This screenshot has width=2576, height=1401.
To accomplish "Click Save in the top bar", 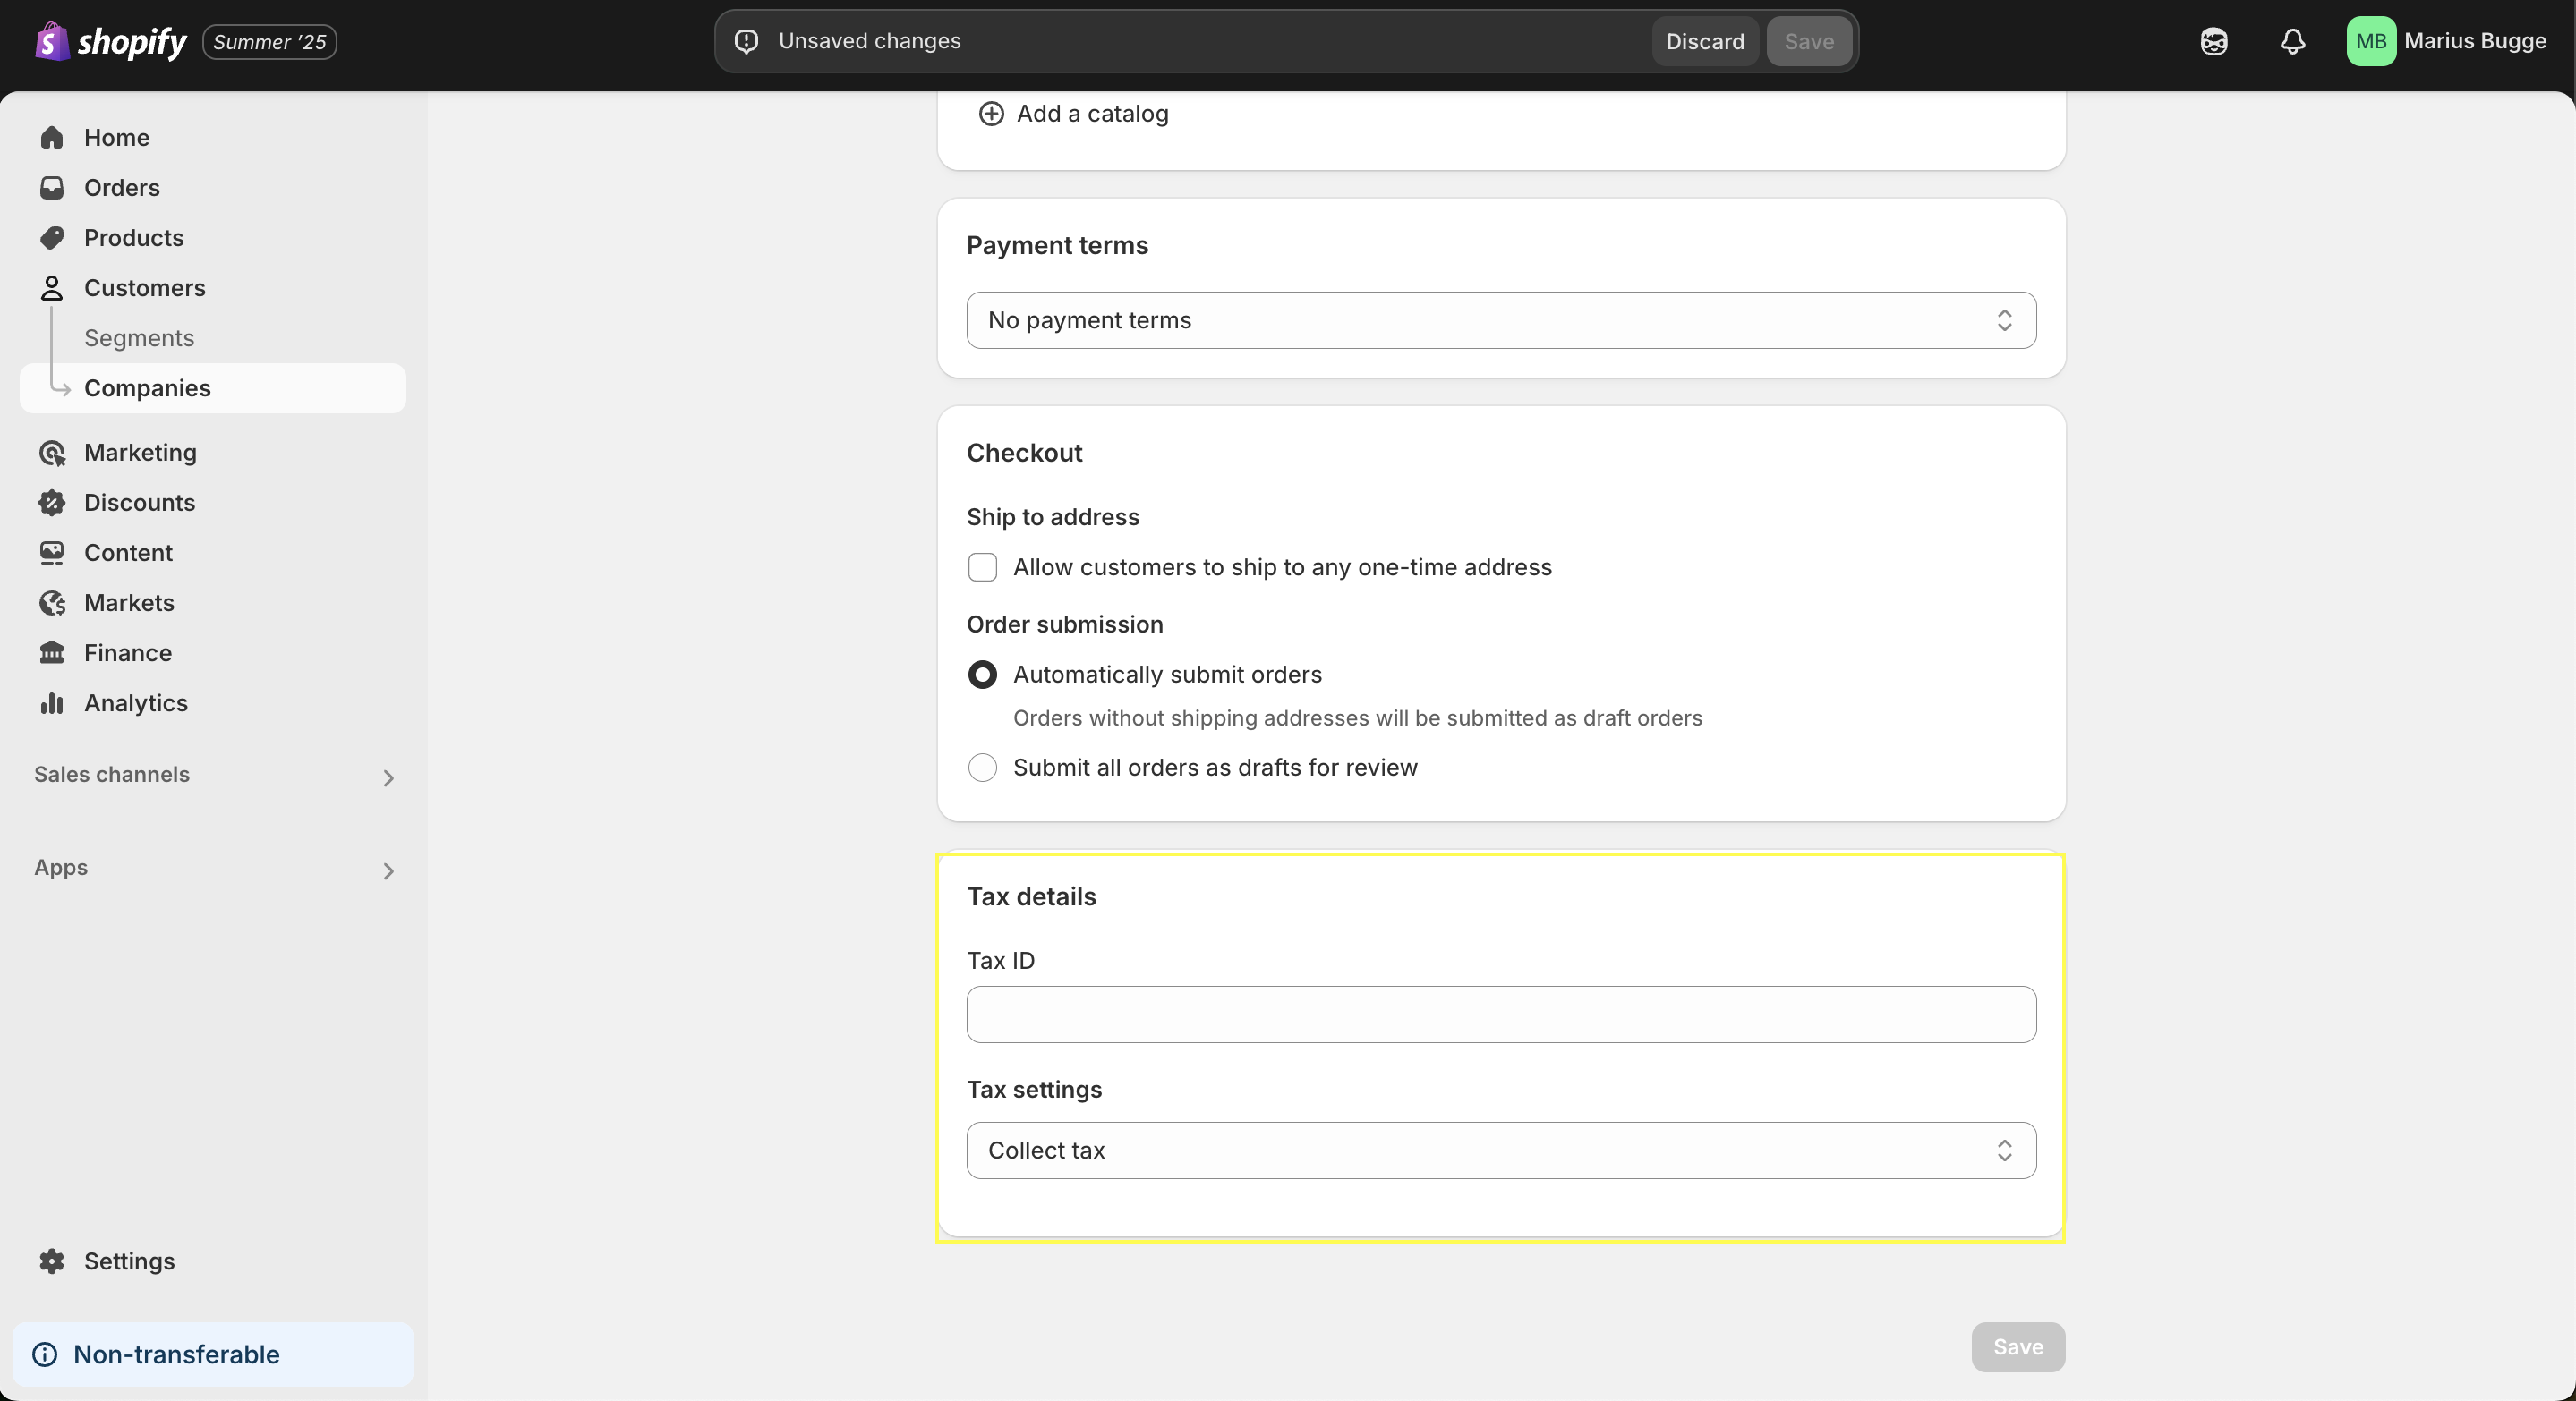I will click(x=1809, y=41).
